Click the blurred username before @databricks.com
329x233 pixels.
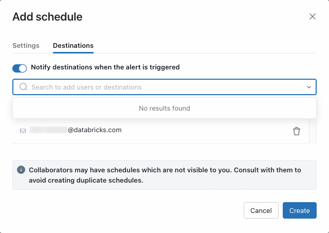click(x=48, y=130)
